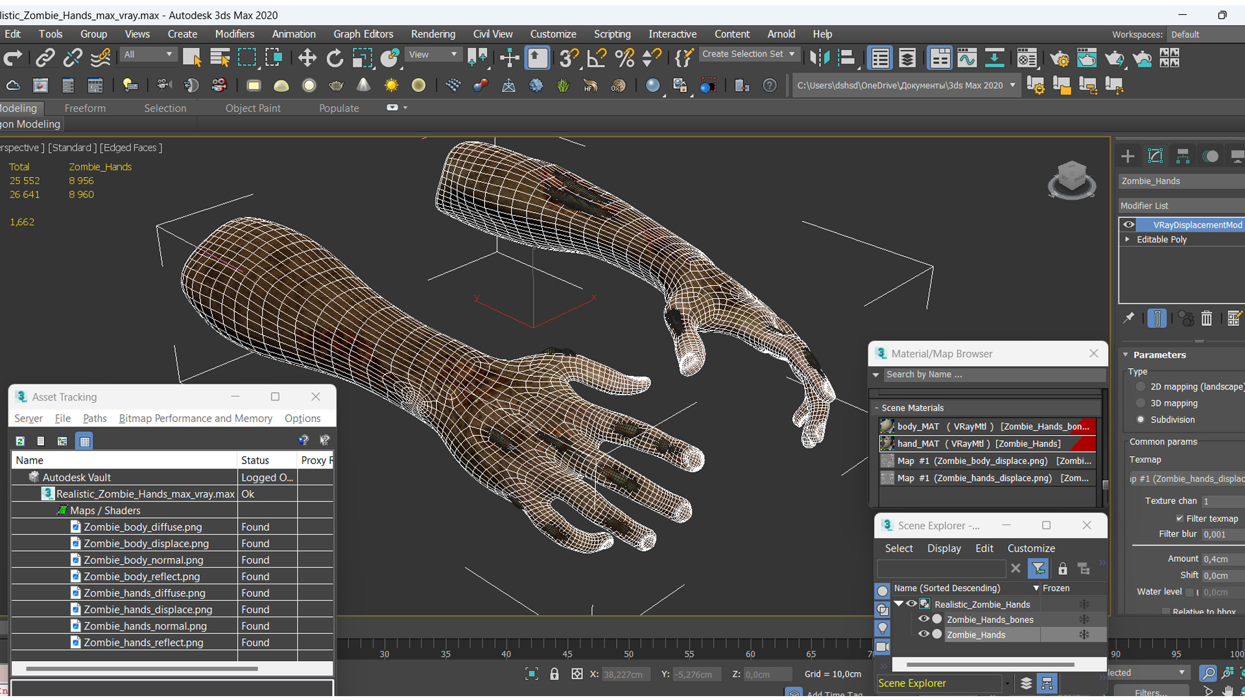Switch to the Freeform ribbon tab
Viewport: 1245px width, 700px height.
[x=85, y=108]
